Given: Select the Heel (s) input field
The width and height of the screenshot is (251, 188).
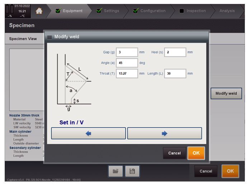Looking at the screenshot, I should (x=175, y=52).
